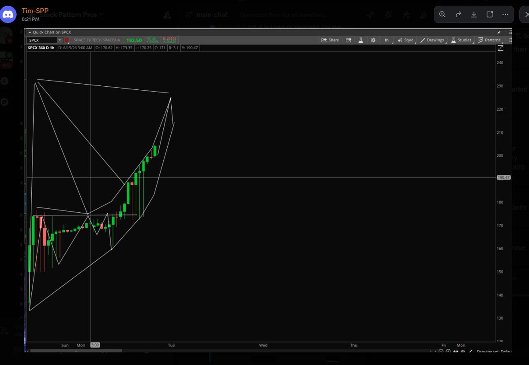This screenshot has height=365, width=529.
Task: Click the SPACE EX TECH SPACEX A description
Action: 97,40
